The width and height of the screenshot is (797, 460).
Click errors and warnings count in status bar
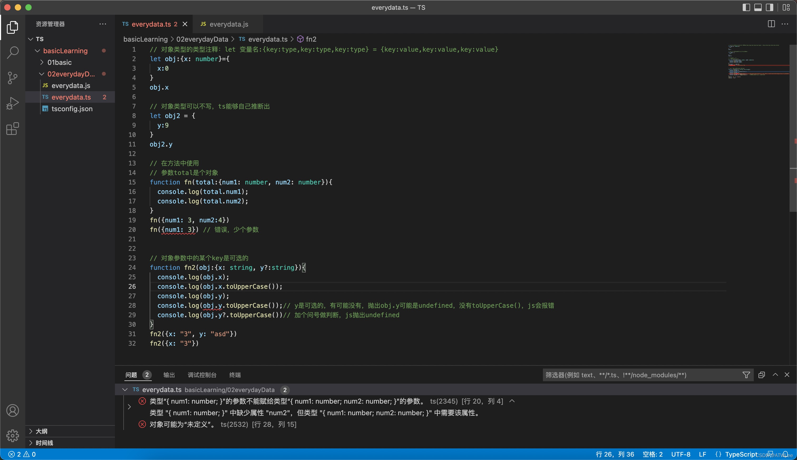[22, 454]
